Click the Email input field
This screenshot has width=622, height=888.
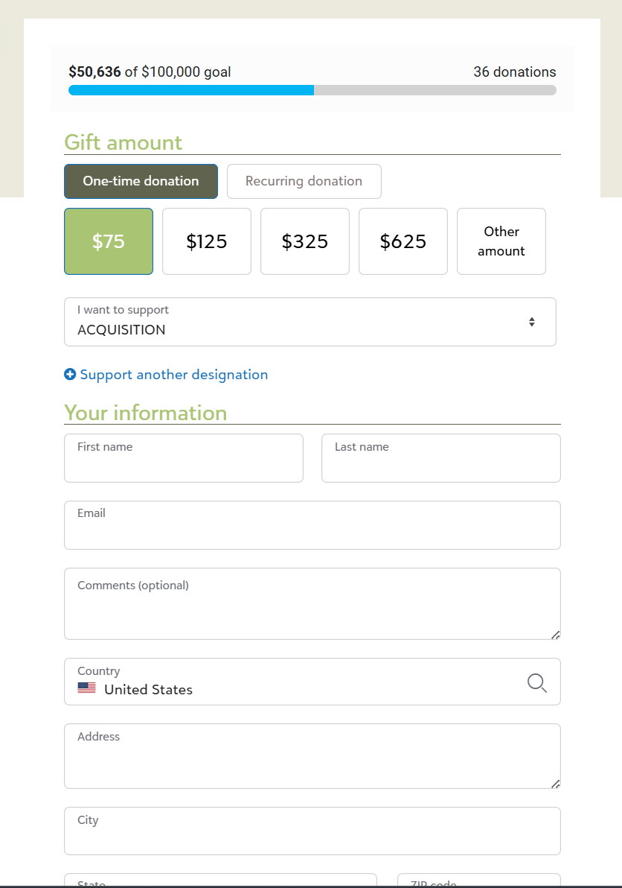pos(312,524)
